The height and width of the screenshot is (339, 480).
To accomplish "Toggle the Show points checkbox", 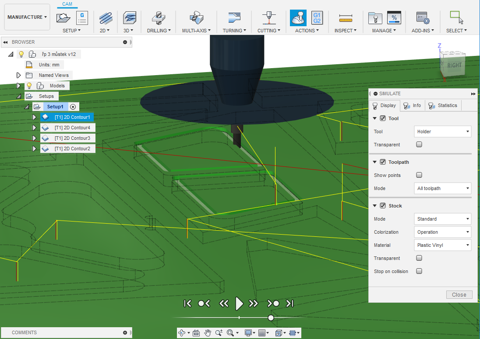I will coord(419,175).
